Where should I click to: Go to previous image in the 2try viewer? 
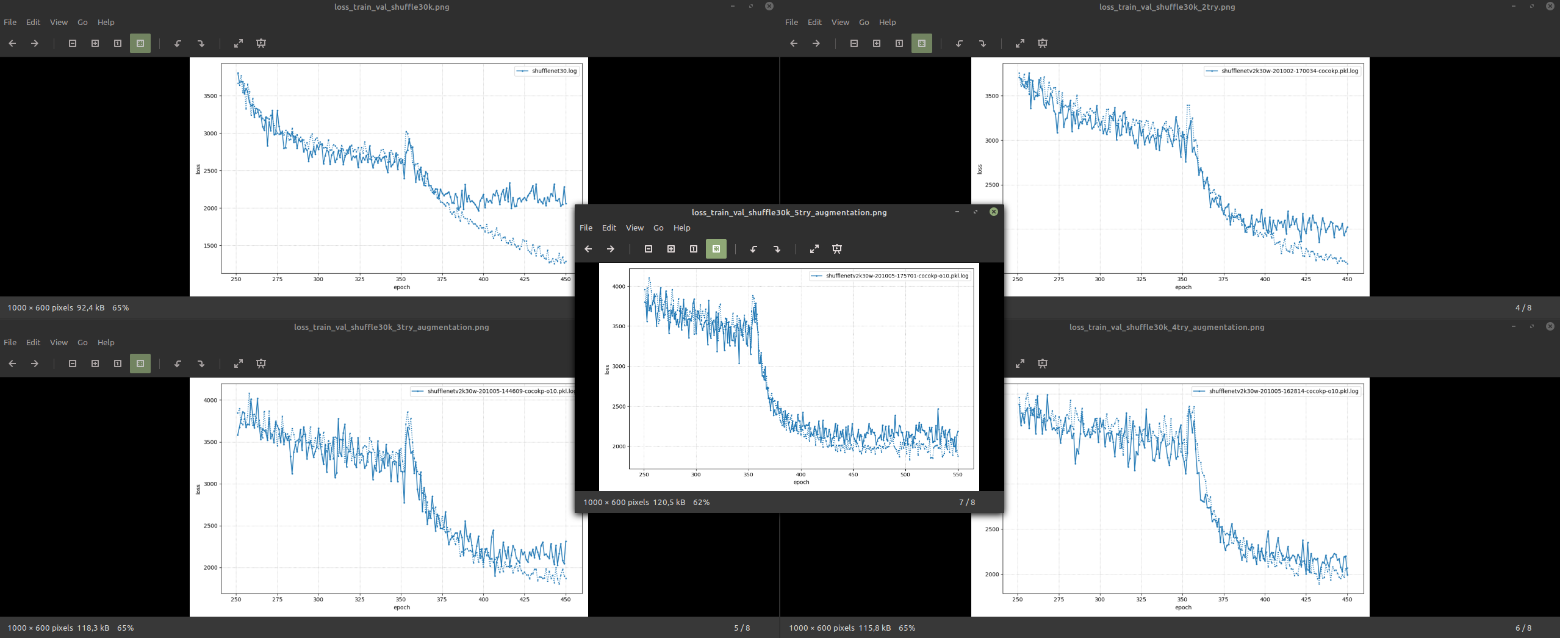(x=793, y=43)
